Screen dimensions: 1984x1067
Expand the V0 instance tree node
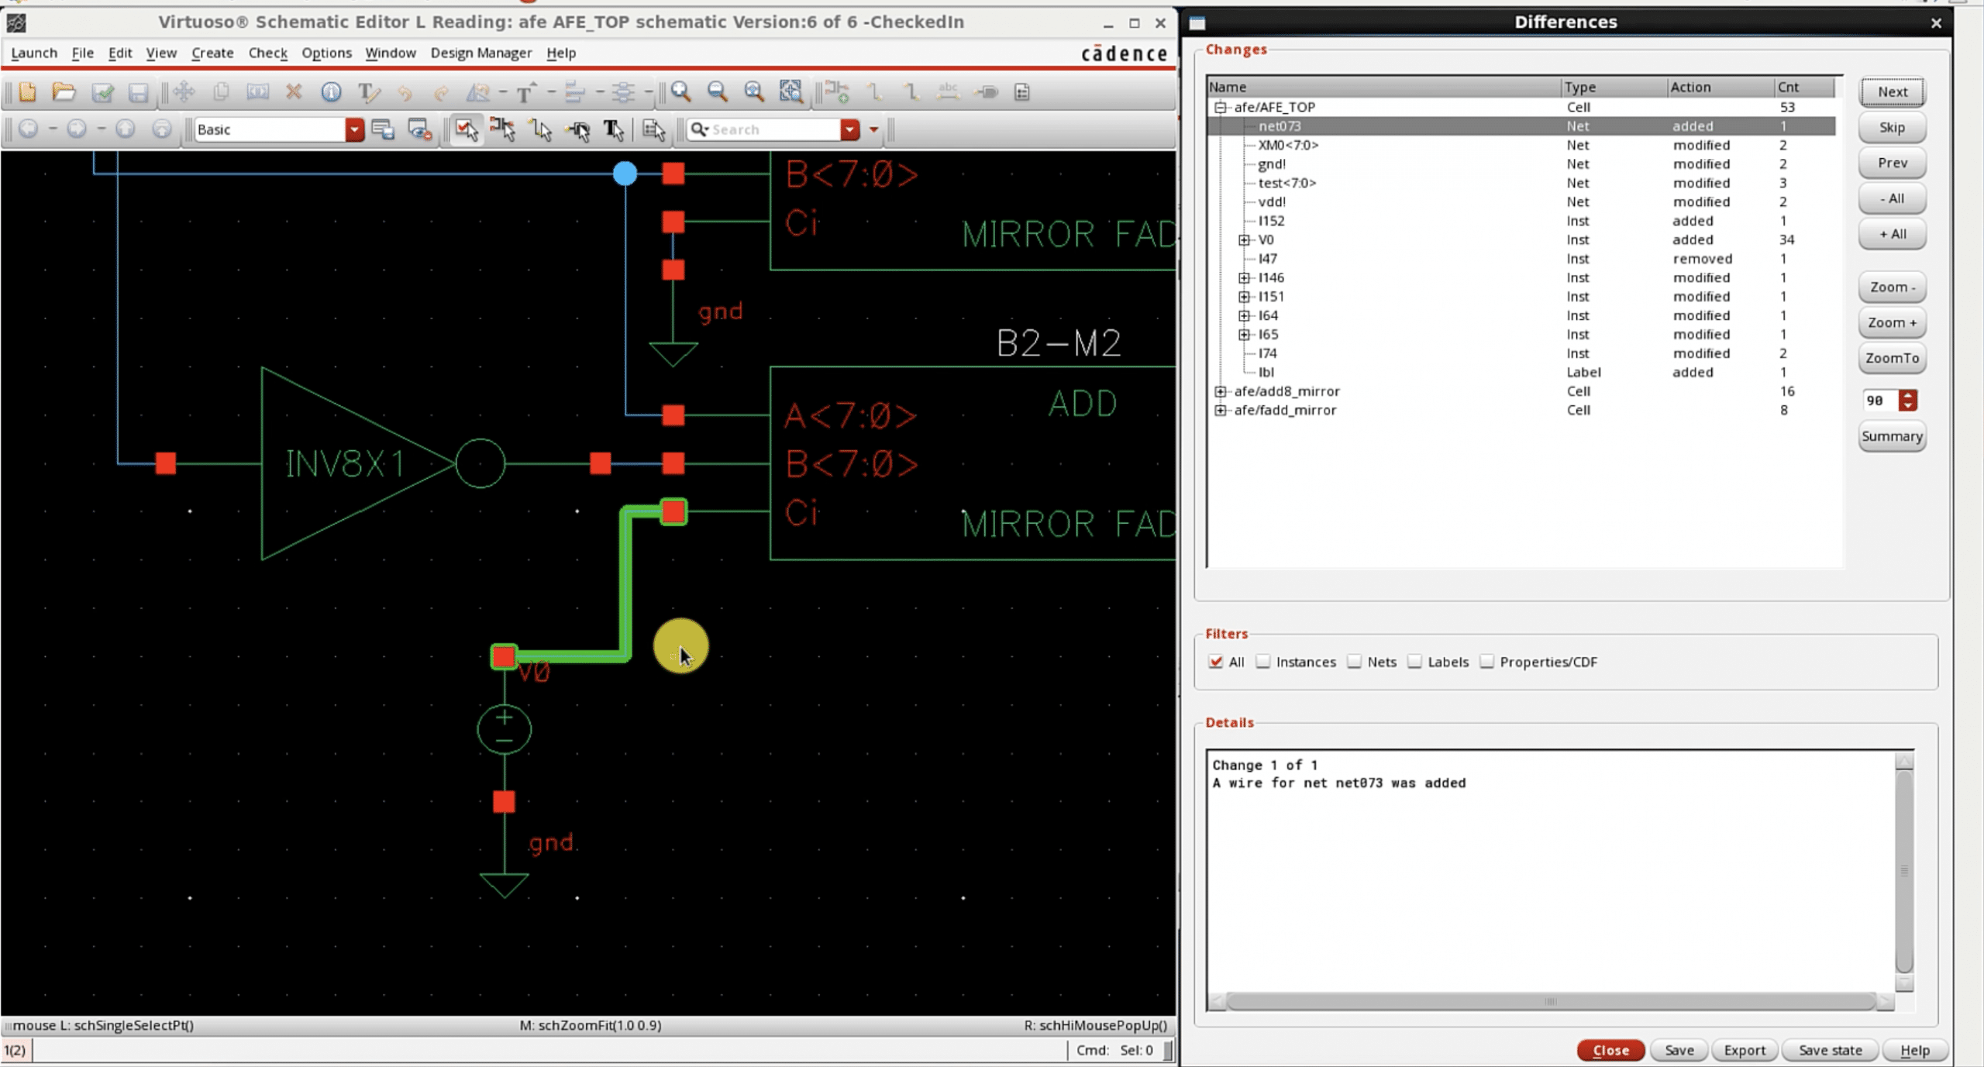pyautogui.click(x=1244, y=240)
